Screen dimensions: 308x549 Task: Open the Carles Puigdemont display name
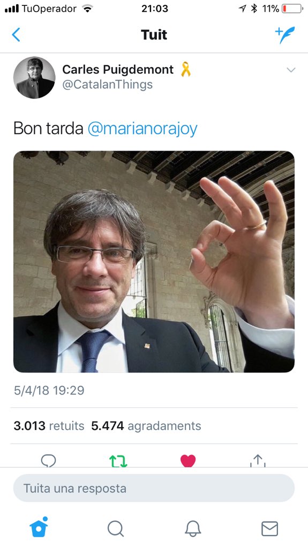[118, 70]
